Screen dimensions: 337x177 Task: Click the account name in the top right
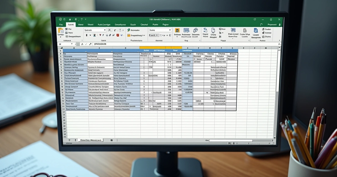[272, 25]
